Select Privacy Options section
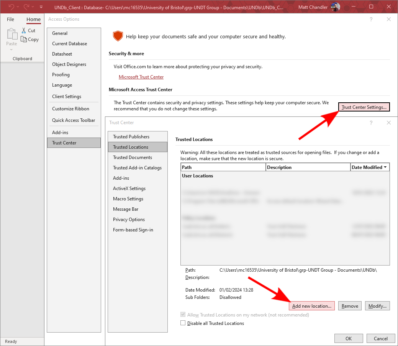 [138, 220]
